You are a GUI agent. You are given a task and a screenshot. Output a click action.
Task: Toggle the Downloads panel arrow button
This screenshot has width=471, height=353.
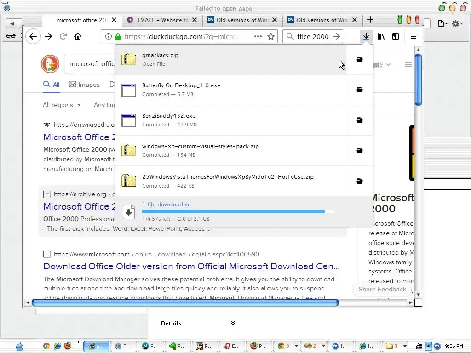[x=366, y=37]
